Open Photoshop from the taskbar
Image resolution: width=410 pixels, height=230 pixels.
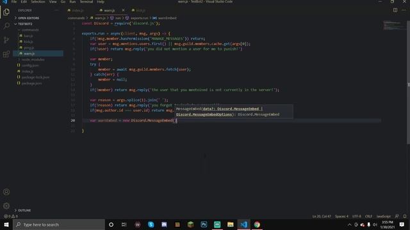click(204, 224)
